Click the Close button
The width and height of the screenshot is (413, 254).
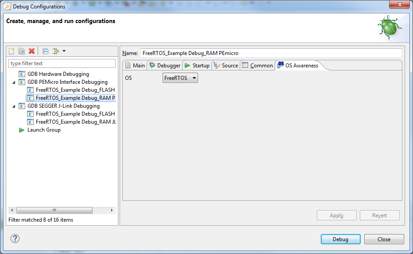tap(384, 239)
